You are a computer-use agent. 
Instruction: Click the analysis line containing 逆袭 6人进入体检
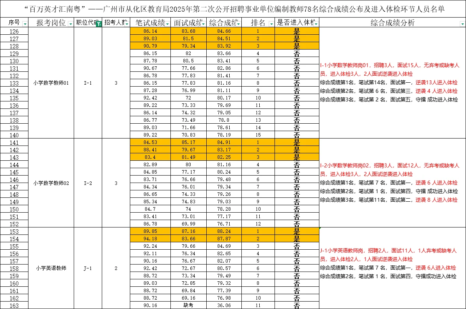pyautogui.click(x=388, y=268)
